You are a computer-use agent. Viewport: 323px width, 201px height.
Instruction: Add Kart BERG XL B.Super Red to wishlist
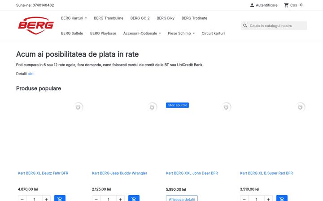[x=300, y=108]
